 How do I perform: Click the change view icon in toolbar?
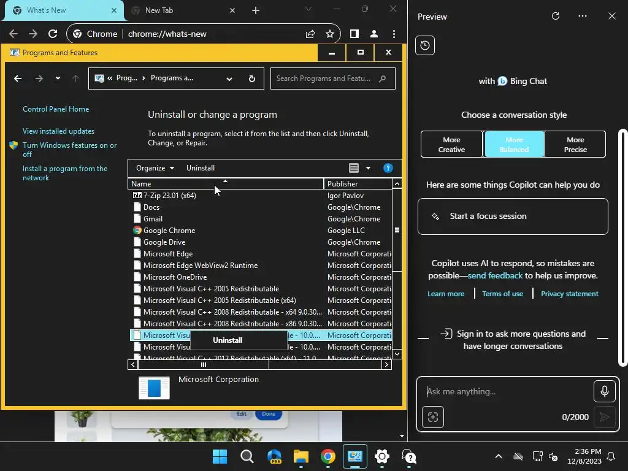(x=354, y=168)
